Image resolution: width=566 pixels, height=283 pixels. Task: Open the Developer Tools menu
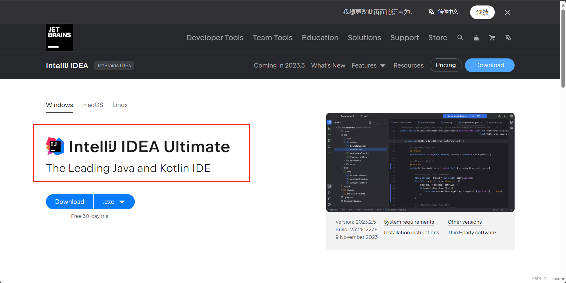click(215, 38)
